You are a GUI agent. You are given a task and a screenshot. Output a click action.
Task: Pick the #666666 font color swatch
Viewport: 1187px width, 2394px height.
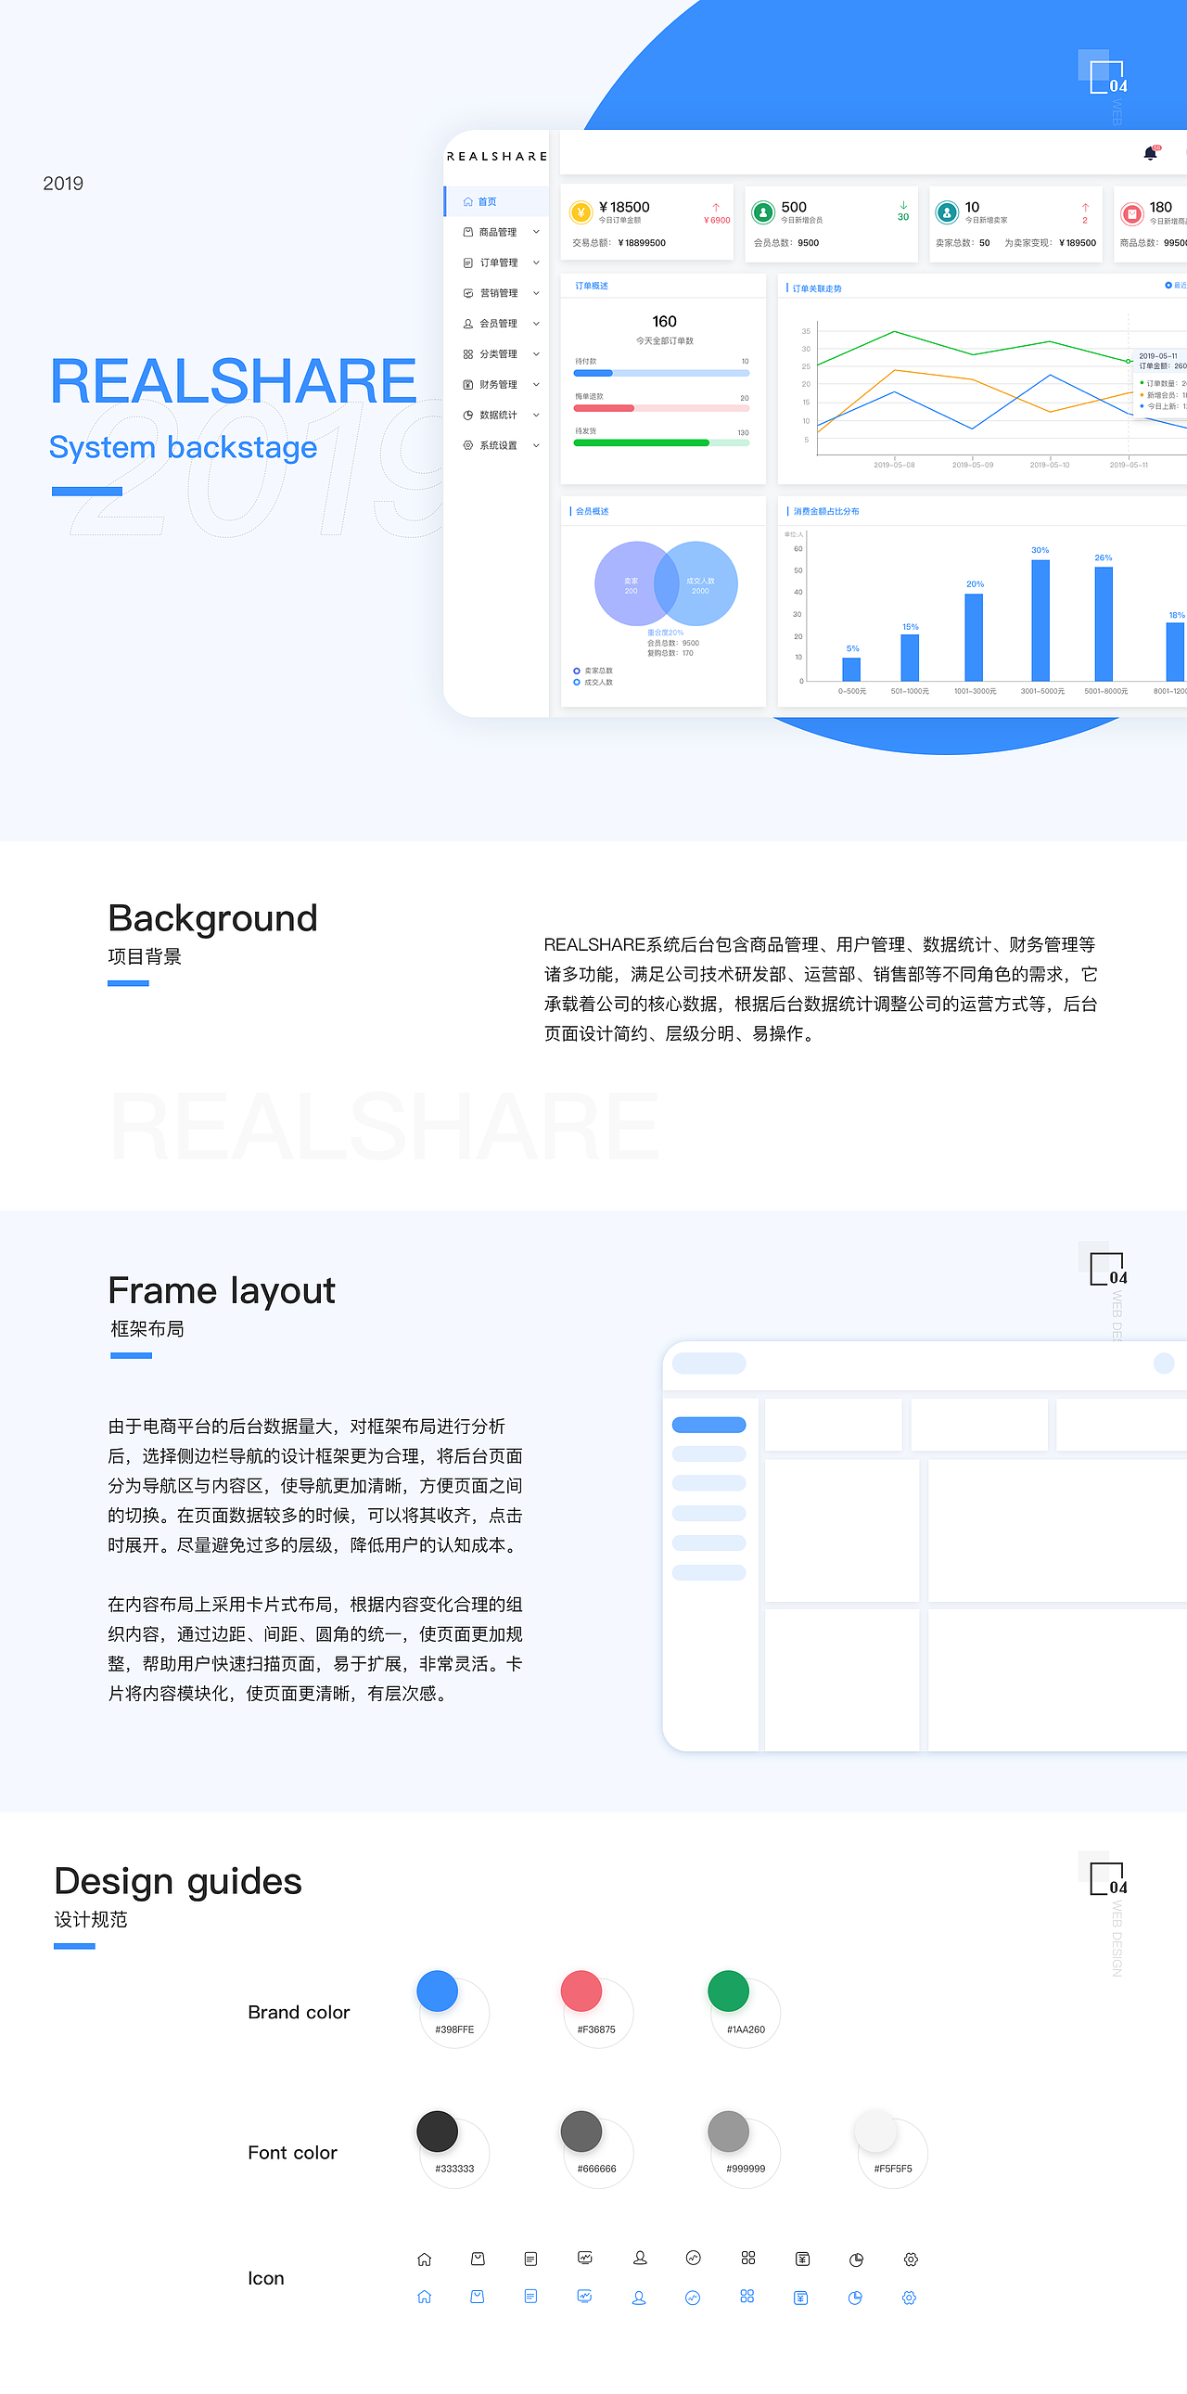coord(581,2131)
